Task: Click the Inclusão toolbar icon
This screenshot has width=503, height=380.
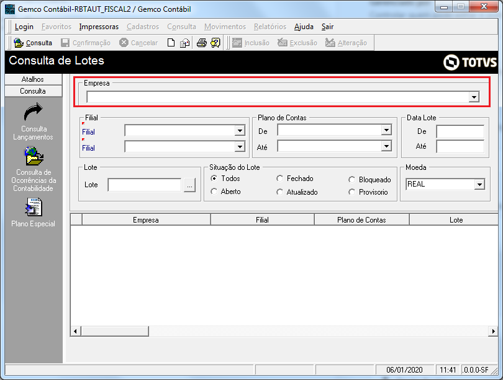Action: coord(237,43)
